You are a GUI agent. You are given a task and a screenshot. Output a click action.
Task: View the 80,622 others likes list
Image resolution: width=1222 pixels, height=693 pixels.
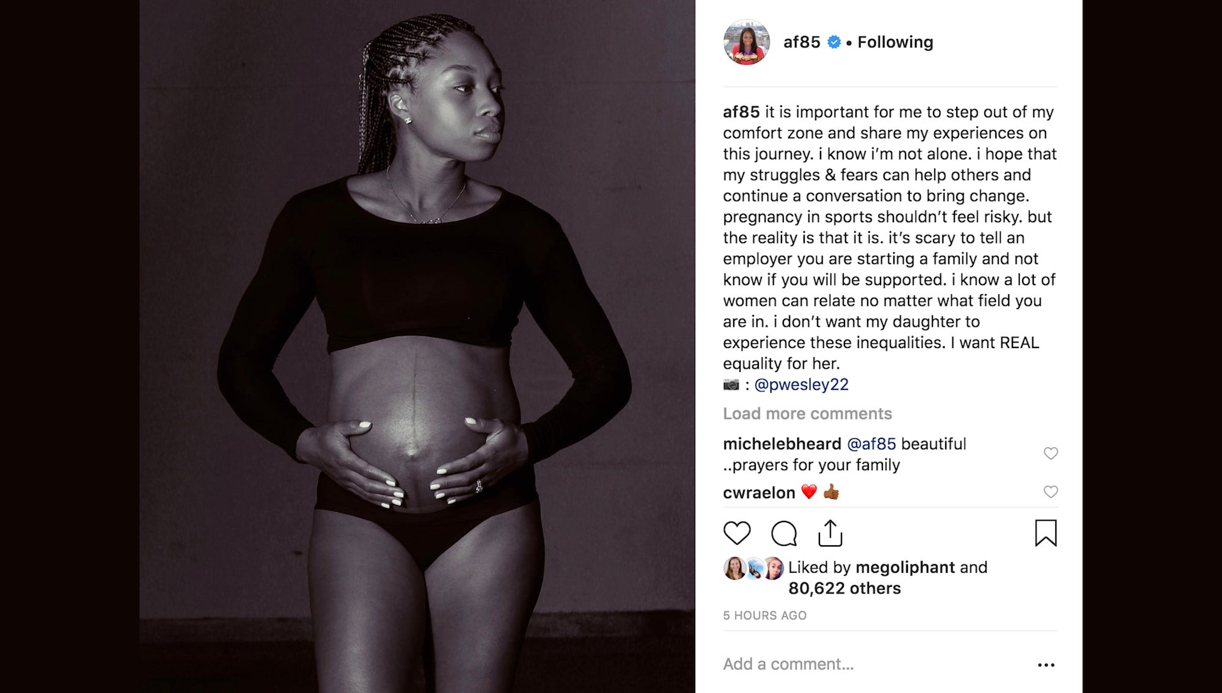click(844, 588)
